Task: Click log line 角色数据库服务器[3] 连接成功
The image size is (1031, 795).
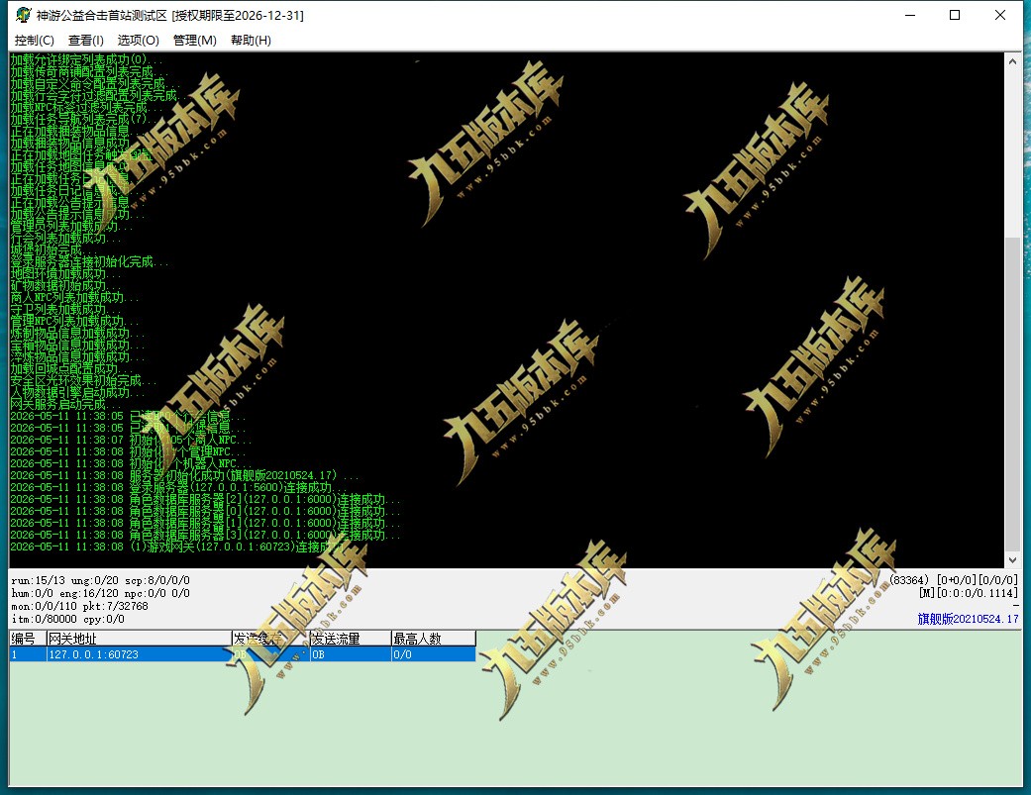Action: pos(205,535)
